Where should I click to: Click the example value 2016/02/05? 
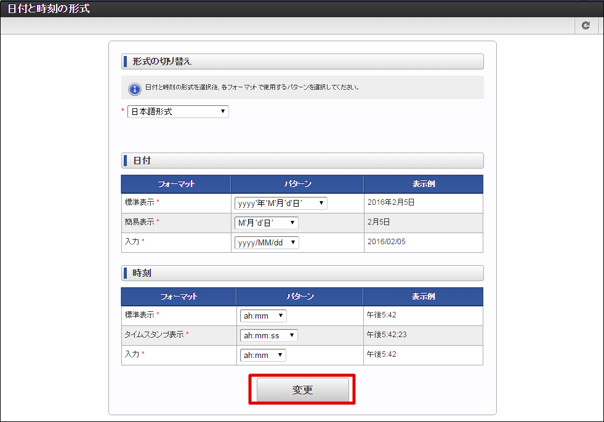click(x=387, y=242)
